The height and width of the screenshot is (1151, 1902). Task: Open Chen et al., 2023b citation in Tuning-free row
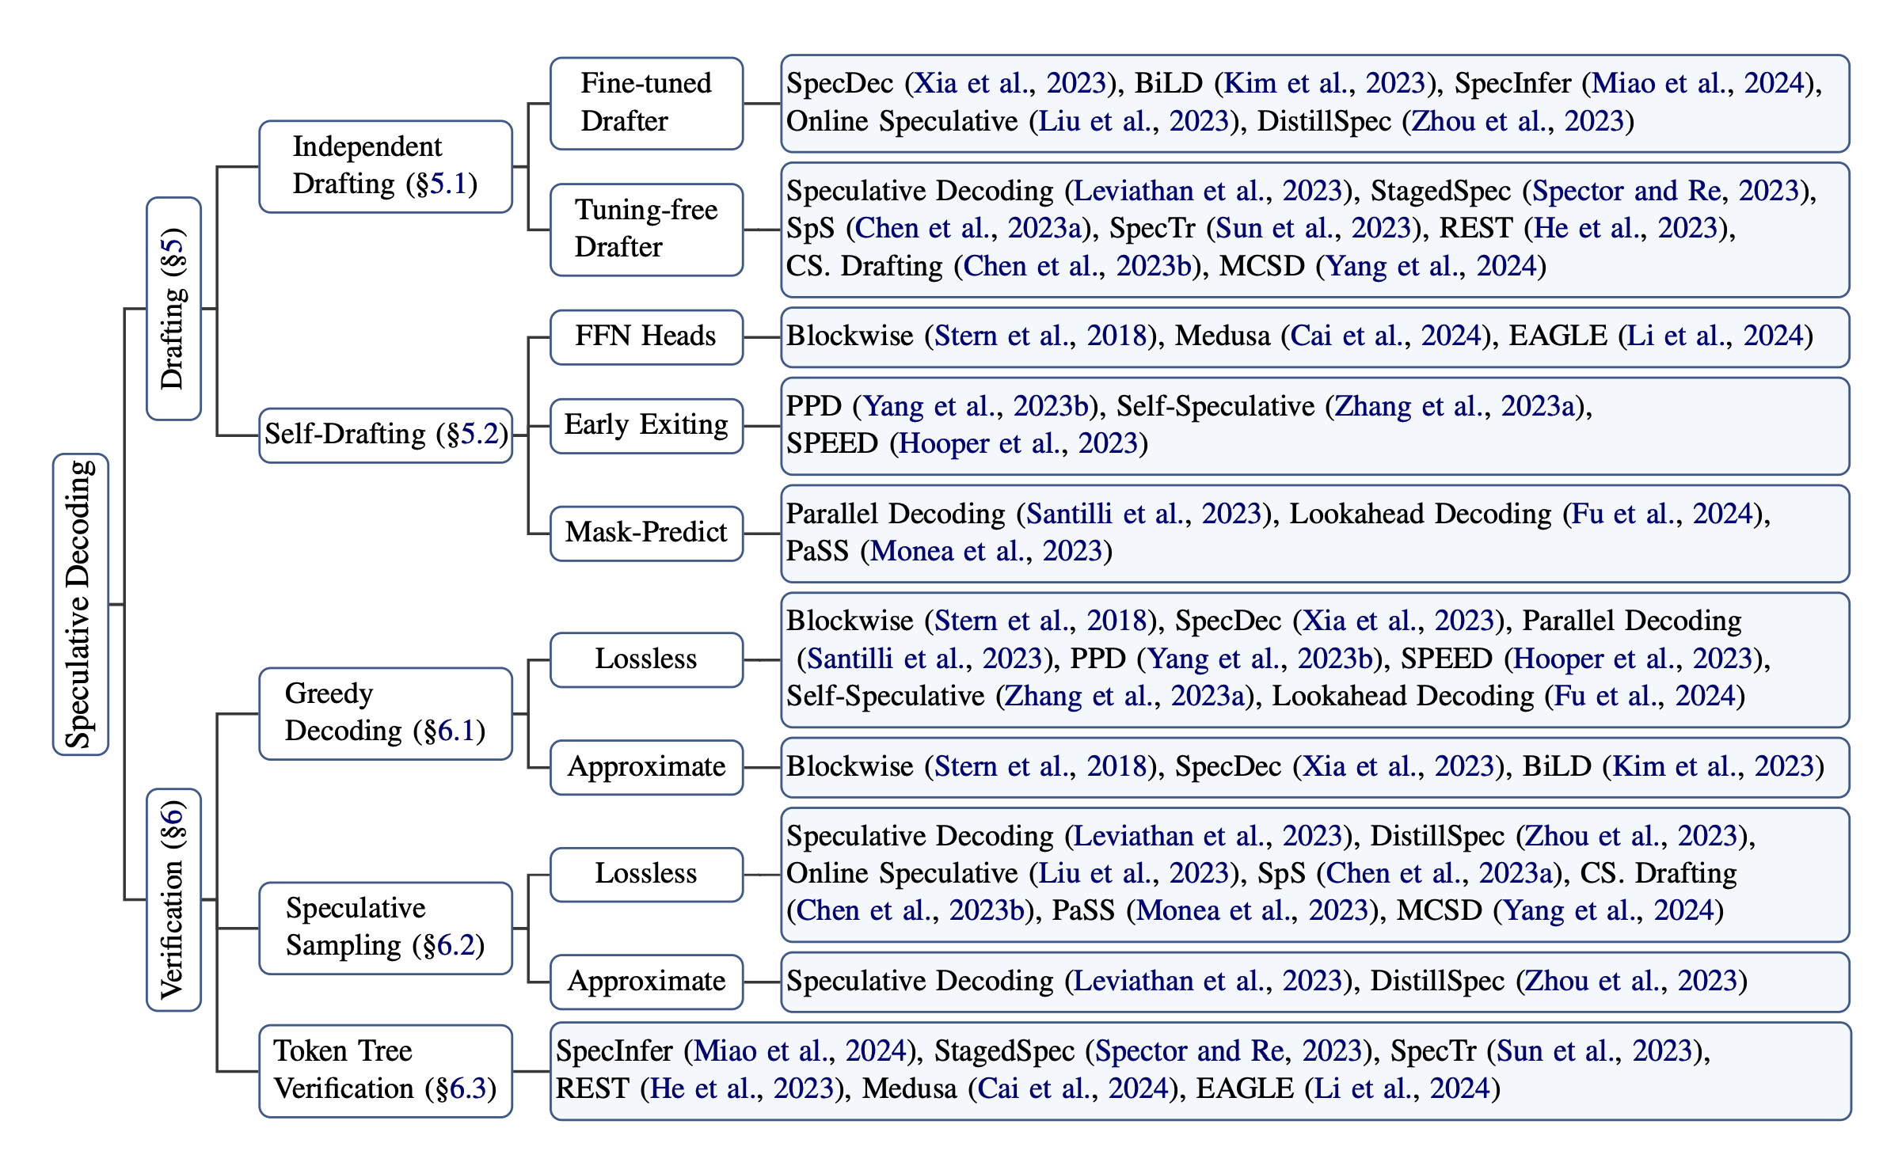pos(1077,267)
